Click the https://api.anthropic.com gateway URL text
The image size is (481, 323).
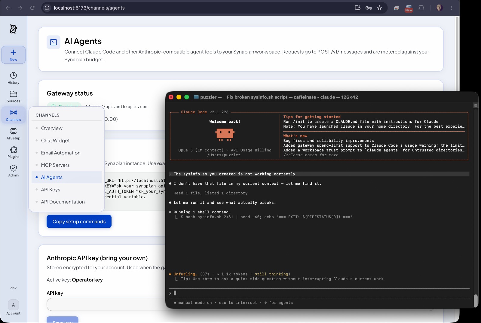coord(117,107)
